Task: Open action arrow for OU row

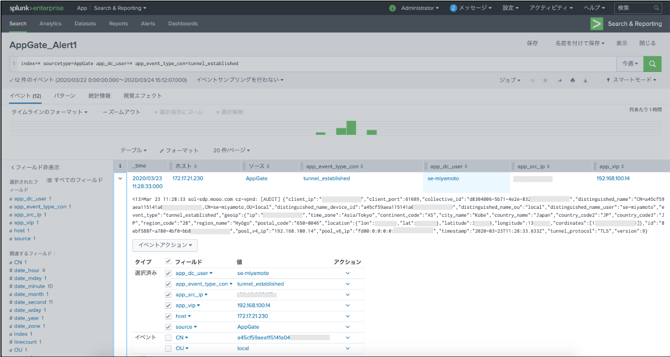Action: point(348,348)
